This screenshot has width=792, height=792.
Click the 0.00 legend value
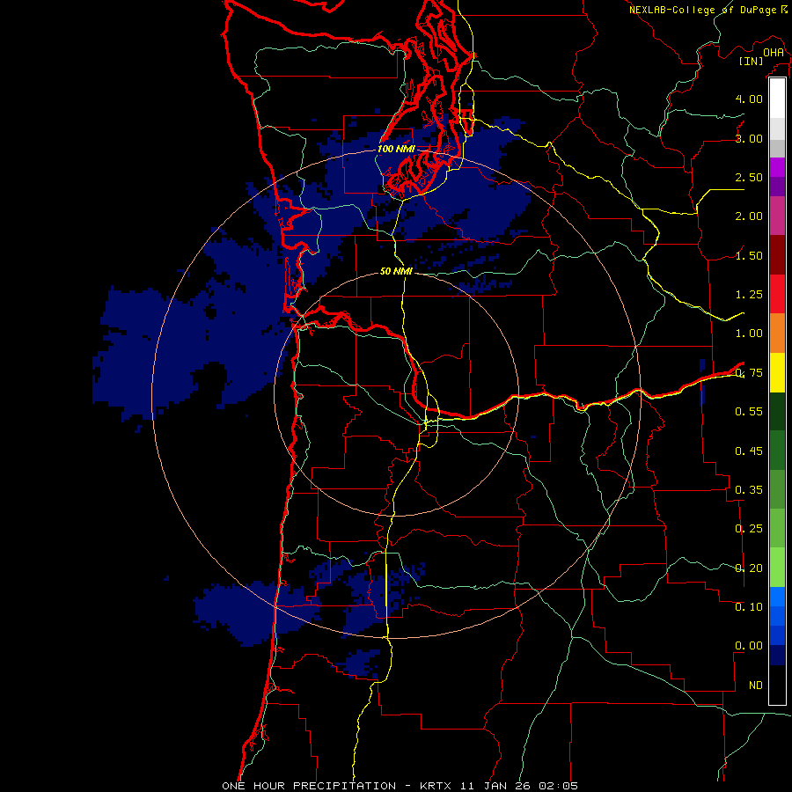[749, 646]
